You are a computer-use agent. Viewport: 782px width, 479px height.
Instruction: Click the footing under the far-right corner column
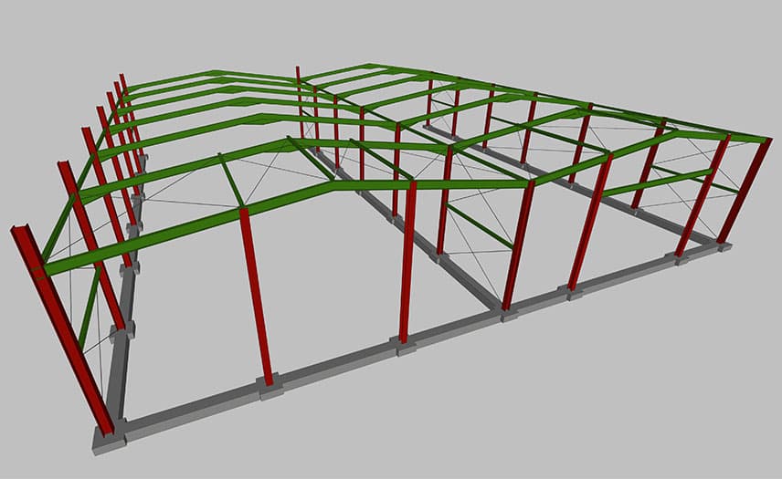click(x=727, y=245)
